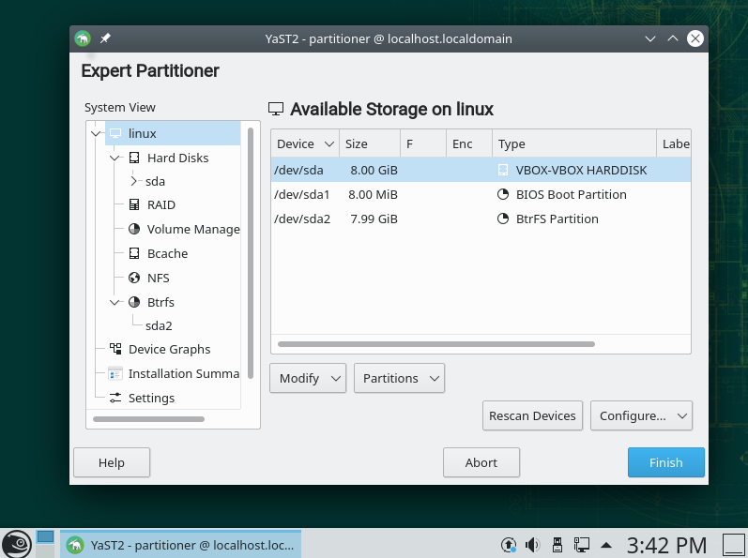
Task: Collapse the Hard Disks tree node
Action: point(114,158)
